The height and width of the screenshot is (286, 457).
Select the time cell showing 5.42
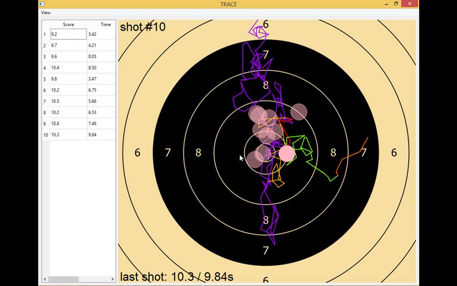[x=101, y=34]
